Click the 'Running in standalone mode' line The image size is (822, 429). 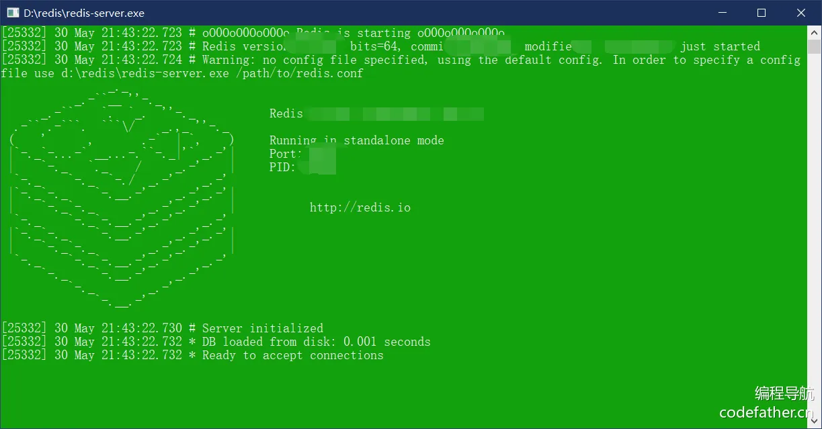pos(357,140)
